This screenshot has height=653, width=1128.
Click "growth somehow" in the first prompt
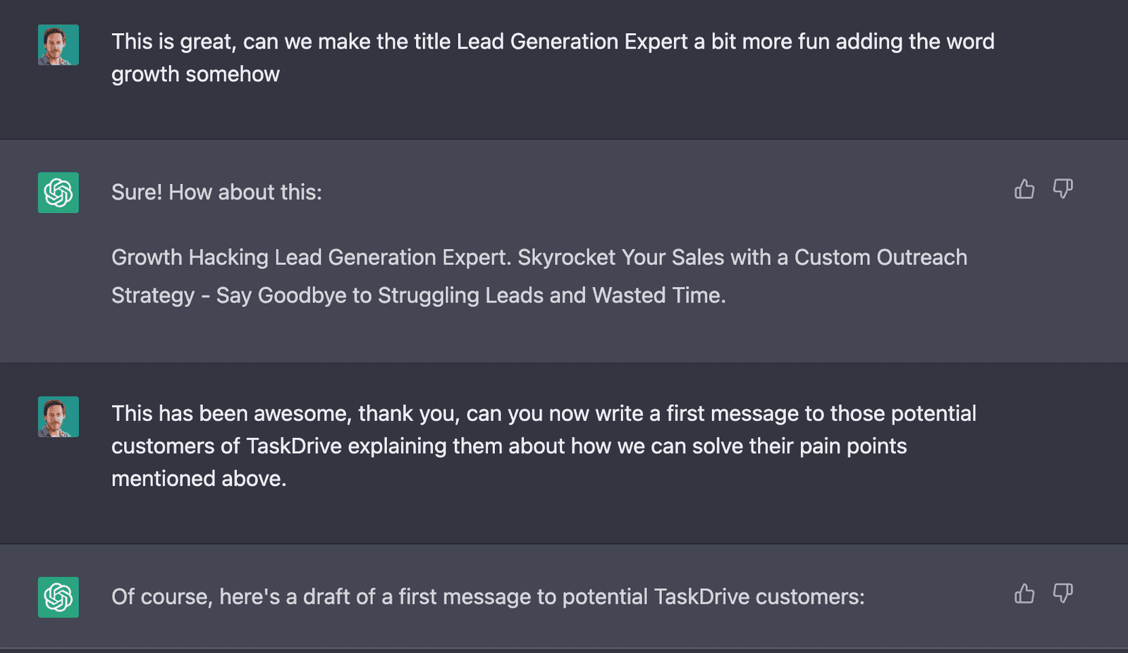(x=195, y=75)
